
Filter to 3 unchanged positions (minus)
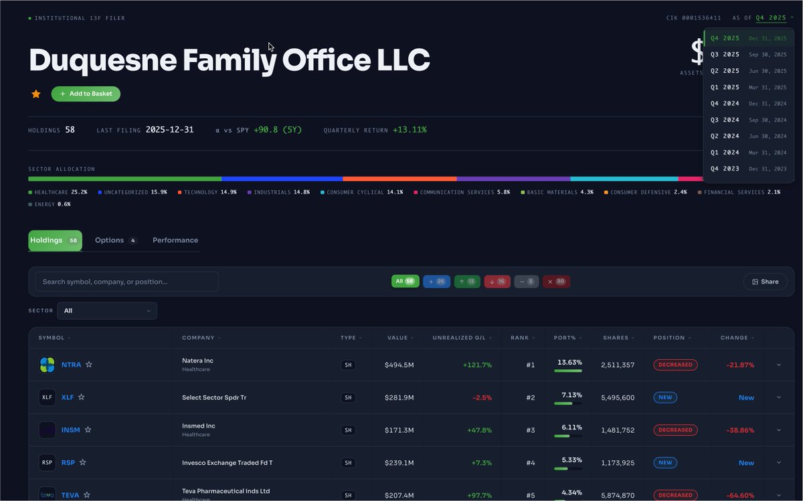527,282
